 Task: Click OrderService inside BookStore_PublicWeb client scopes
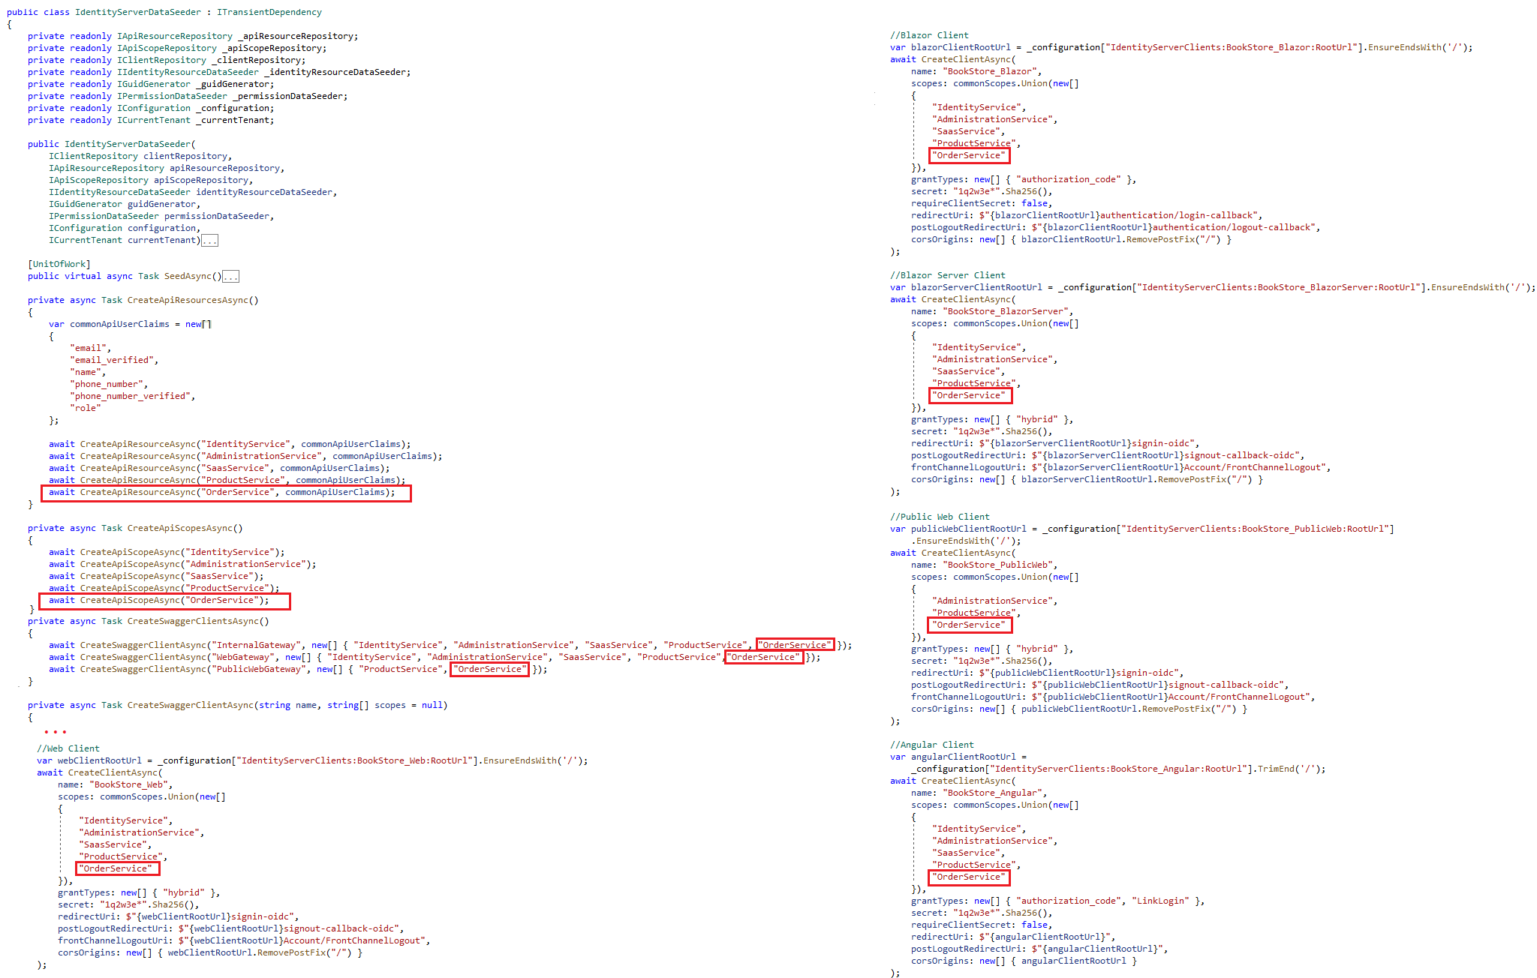[x=969, y=624]
